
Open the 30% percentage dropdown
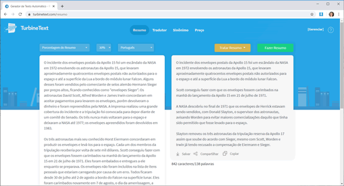[x=104, y=48]
